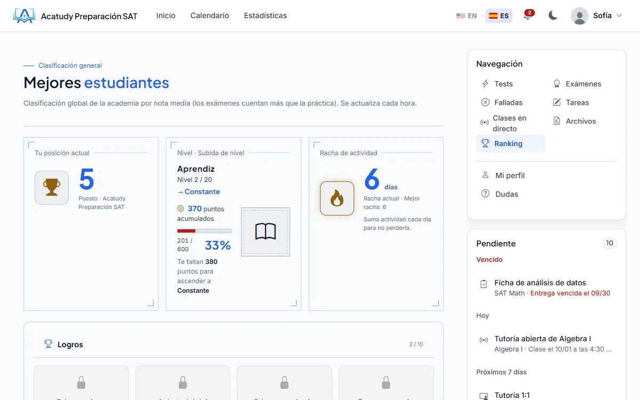Click the flame streak icon

coord(337,198)
